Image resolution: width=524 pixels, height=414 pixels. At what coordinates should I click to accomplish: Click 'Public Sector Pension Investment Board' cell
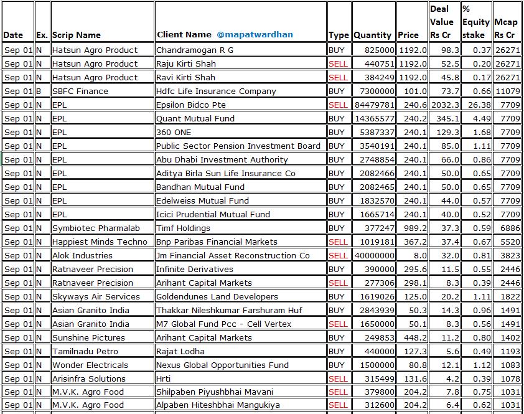coord(241,146)
